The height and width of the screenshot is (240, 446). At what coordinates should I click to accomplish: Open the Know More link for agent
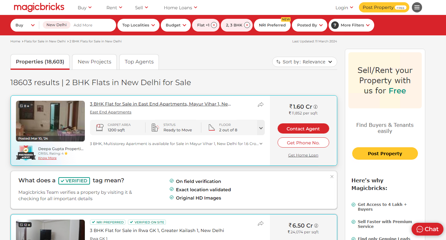click(47, 158)
